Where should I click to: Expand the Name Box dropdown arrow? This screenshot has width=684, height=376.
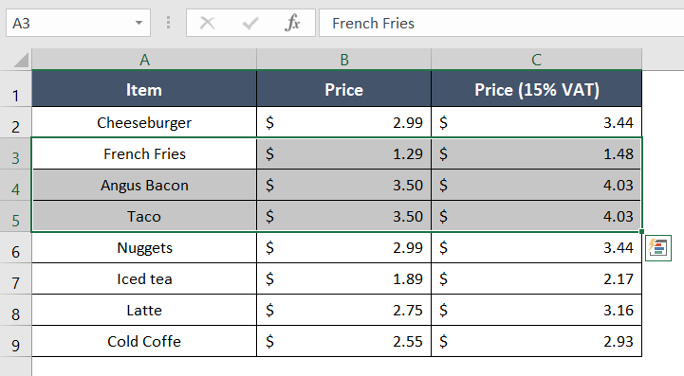click(x=139, y=23)
